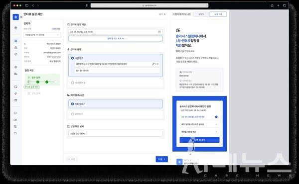Go back with the browser back arrow
The width and height of the screenshot is (299, 184).
(33, 5)
